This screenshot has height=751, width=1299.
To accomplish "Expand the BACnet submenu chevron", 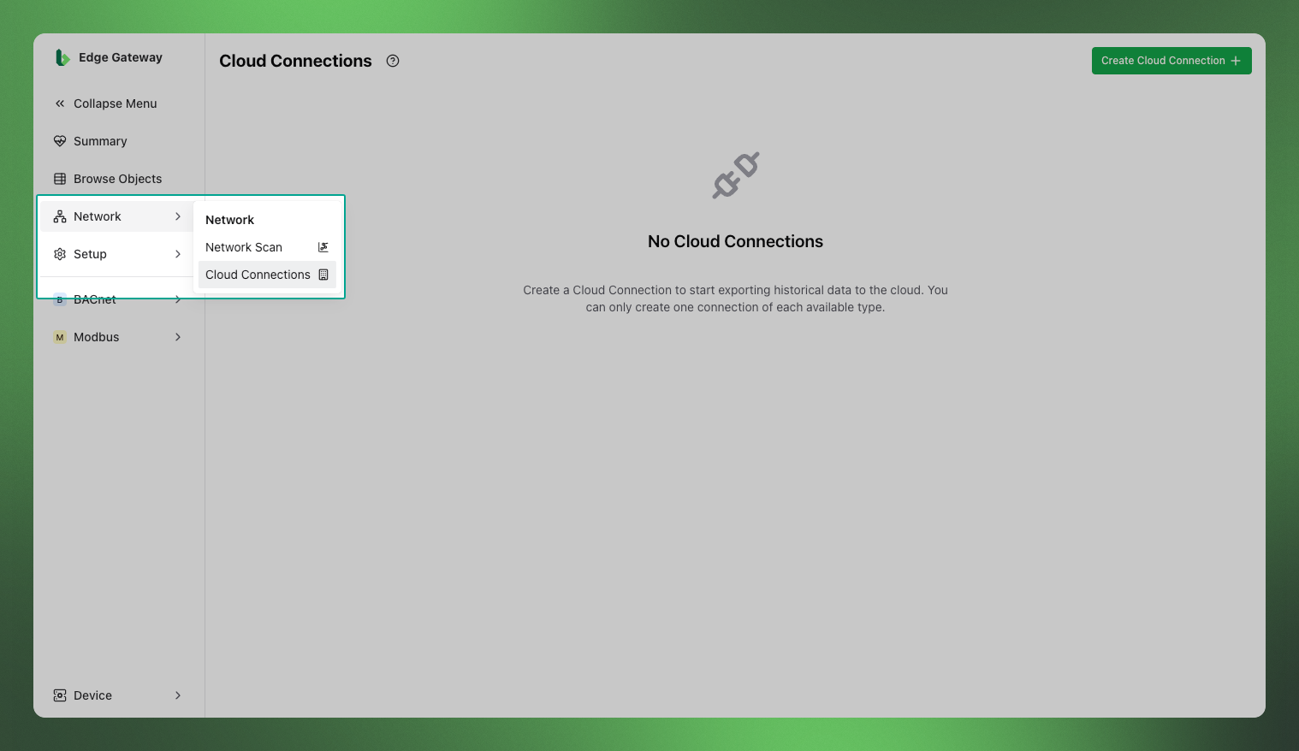I will [x=178, y=299].
